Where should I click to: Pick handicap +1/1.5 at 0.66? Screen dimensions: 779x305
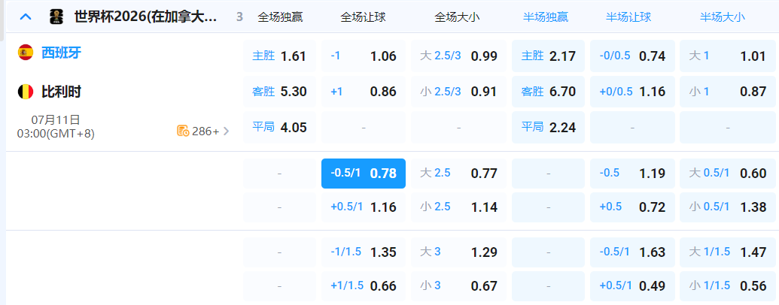[364, 286]
